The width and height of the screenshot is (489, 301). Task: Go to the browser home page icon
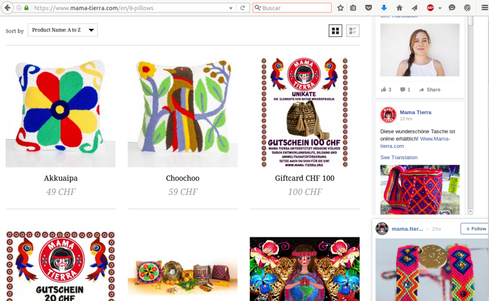(x=399, y=8)
